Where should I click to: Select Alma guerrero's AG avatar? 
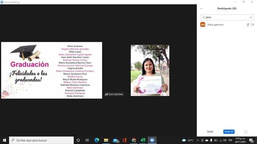pos(203,25)
